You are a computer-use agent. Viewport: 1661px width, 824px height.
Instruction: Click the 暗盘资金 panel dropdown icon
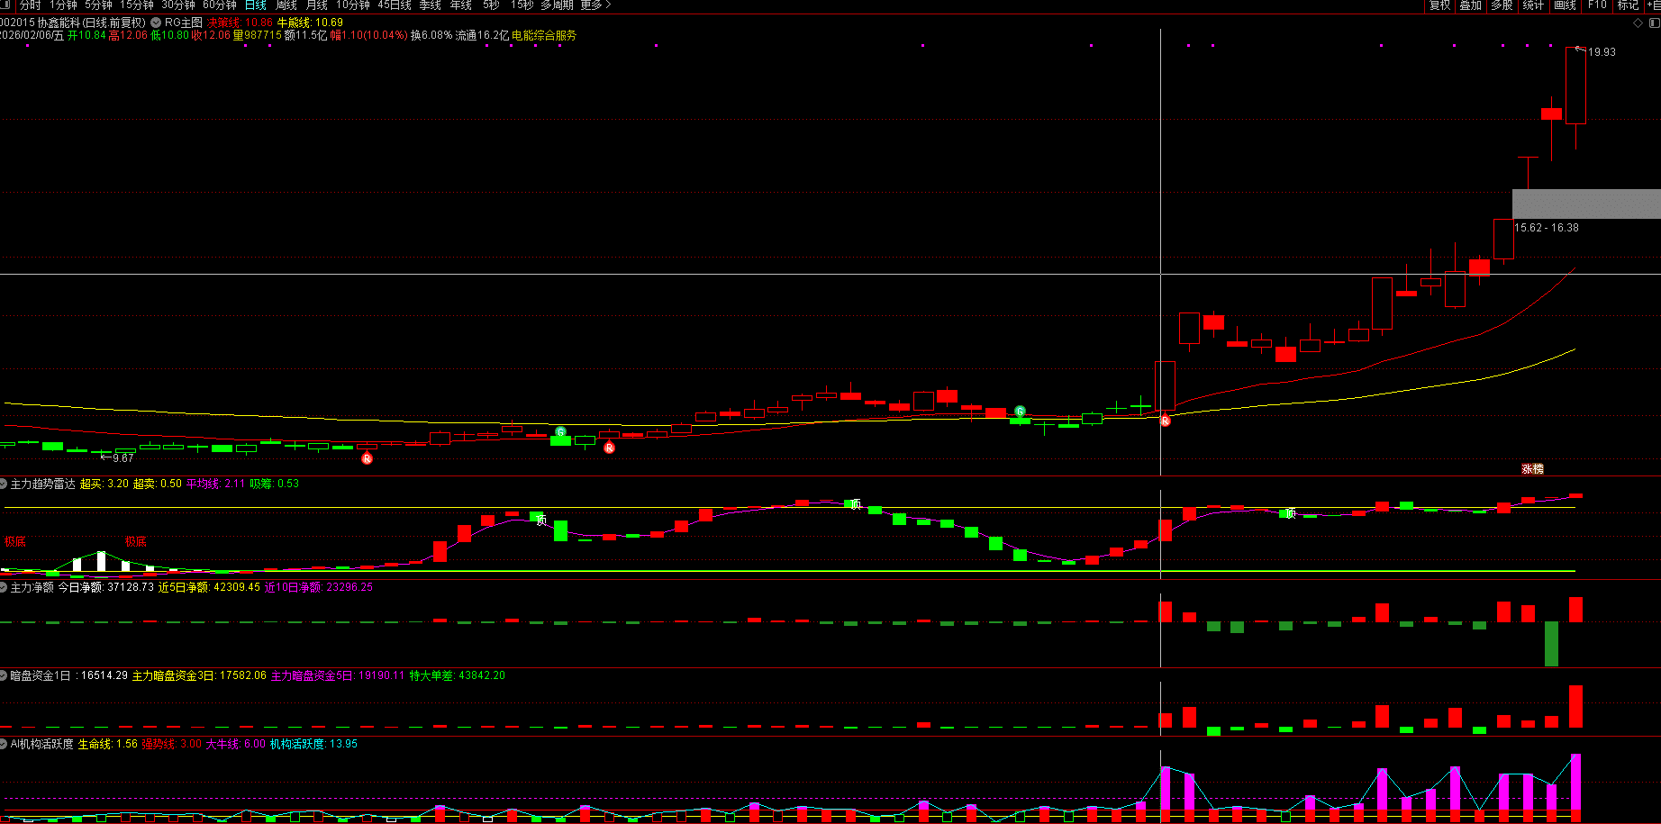(x=4, y=675)
